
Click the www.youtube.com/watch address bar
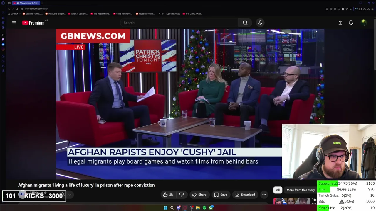click(x=36, y=9)
